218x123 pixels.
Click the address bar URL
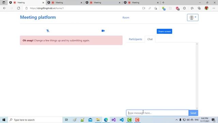click(x=47, y=8)
